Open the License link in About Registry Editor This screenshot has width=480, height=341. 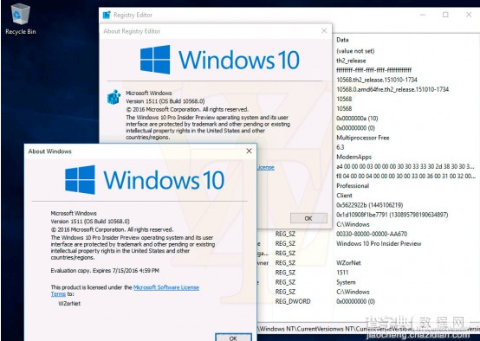(x=266, y=168)
